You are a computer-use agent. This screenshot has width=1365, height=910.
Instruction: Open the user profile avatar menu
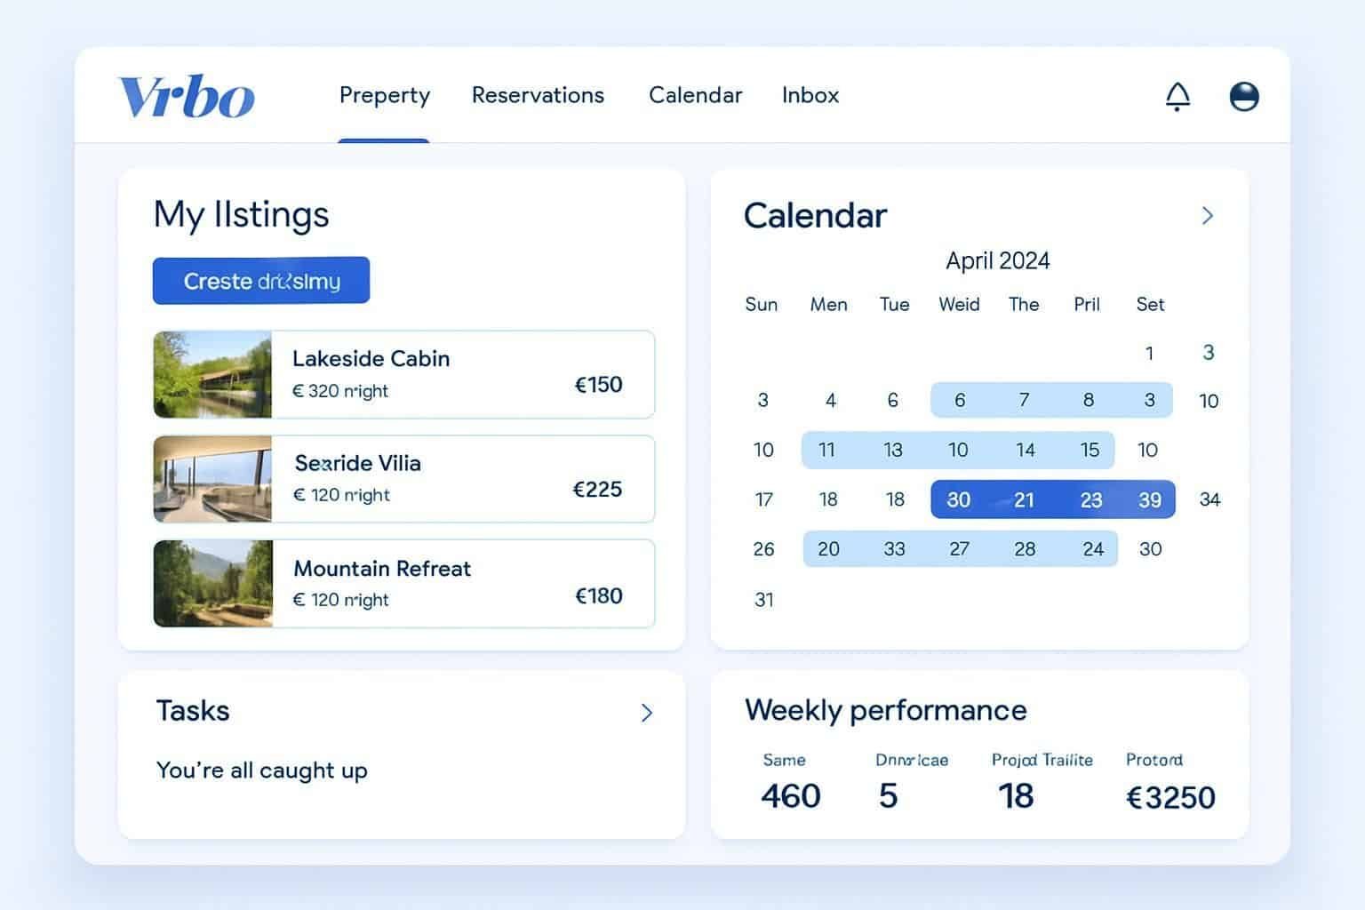click(1243, 96)
